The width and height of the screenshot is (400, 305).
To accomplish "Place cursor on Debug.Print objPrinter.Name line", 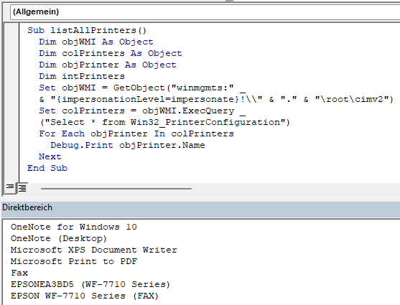I will click(x=128, y=145).
